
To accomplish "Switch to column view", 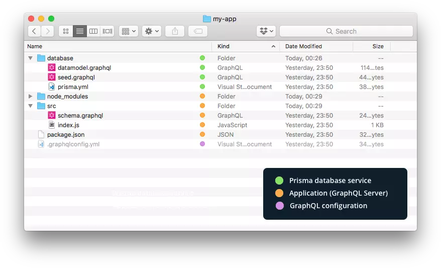I will 93,31.
